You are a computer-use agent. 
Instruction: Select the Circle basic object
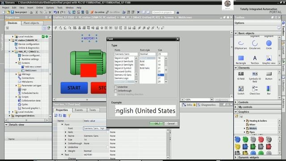coord(269,45)
